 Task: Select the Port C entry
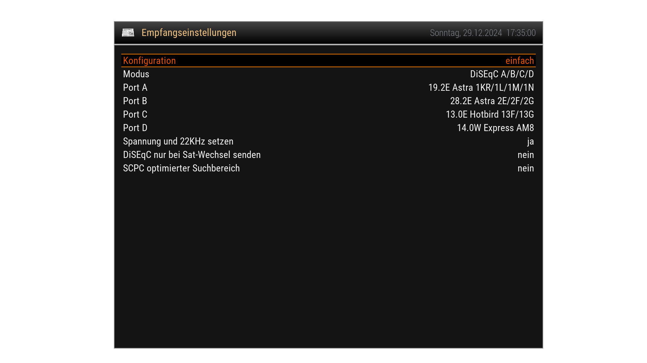click(329, 114)
